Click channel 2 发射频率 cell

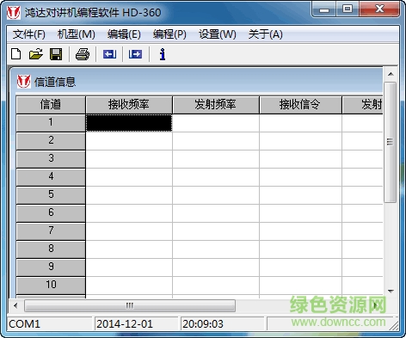pos(216,141)
